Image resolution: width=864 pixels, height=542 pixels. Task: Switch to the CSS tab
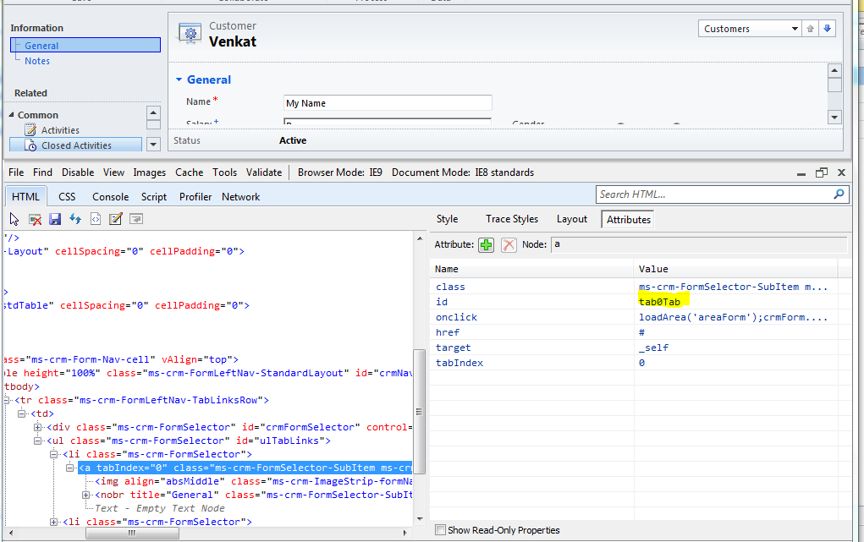(x=67, y=197)
